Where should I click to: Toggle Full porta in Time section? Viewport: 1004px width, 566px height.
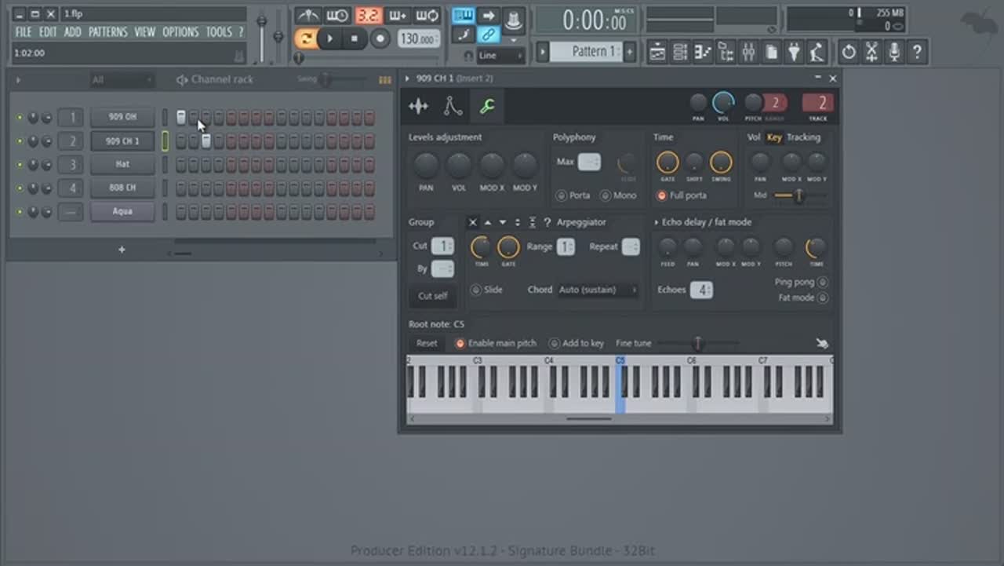point(661,195)
